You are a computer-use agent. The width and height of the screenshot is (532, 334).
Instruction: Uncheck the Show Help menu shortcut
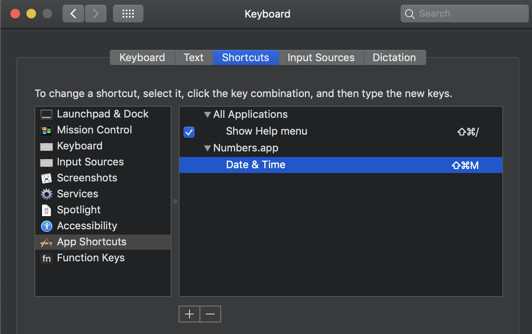(189, 132)
